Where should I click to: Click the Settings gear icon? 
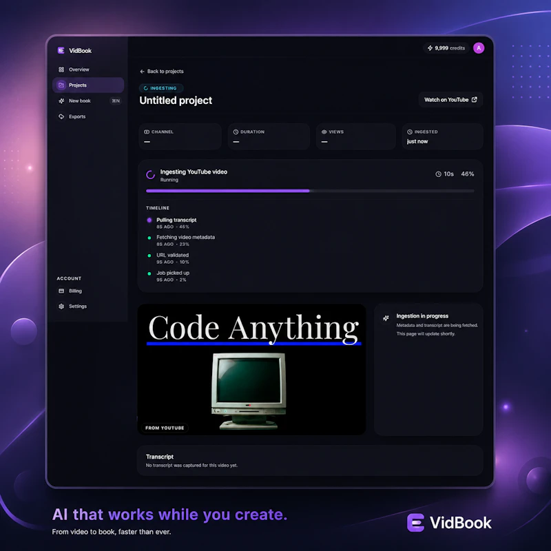tap(61, 306)
